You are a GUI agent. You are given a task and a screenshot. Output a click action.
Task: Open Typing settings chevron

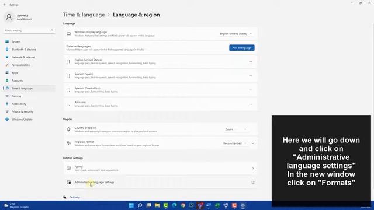point(253,169)
